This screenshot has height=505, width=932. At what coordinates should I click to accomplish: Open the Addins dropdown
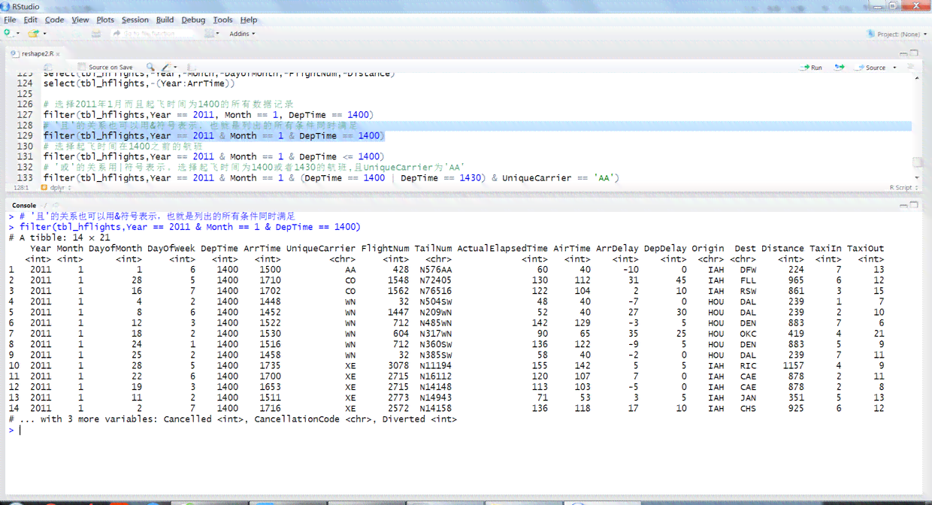click(242, 34)
